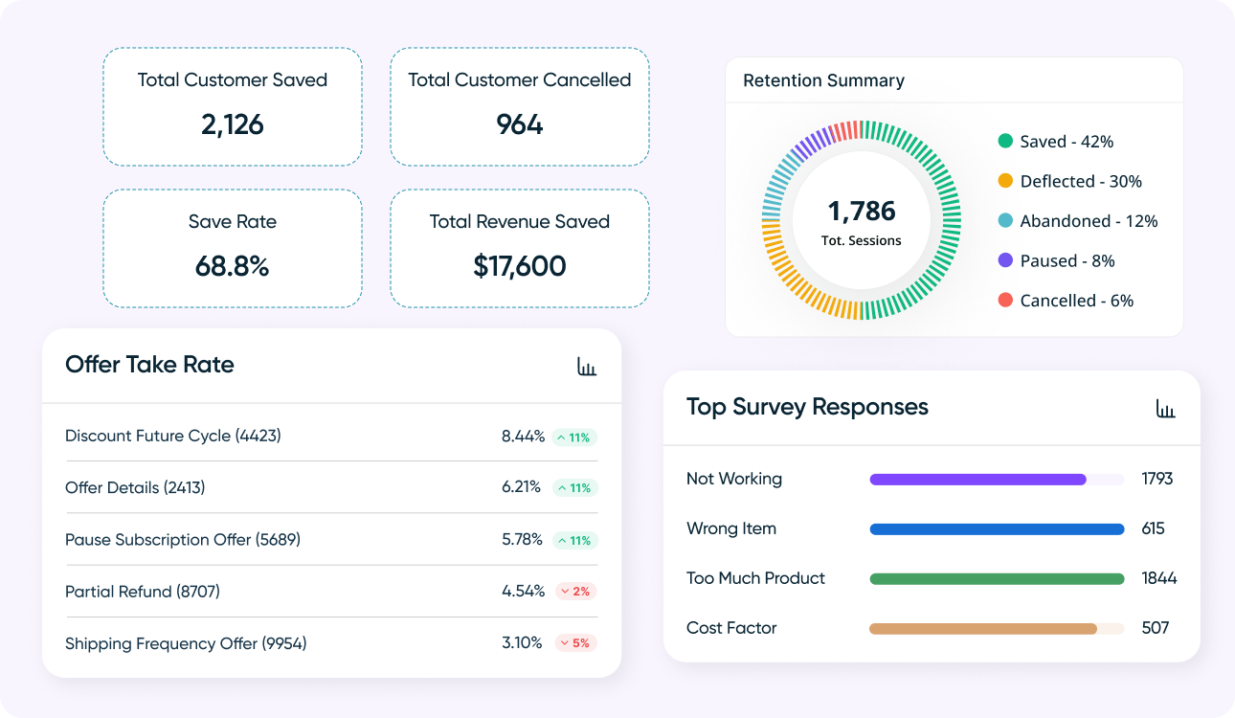
Task: Open the Total Customer Saved card
Action: pos(233,107)
